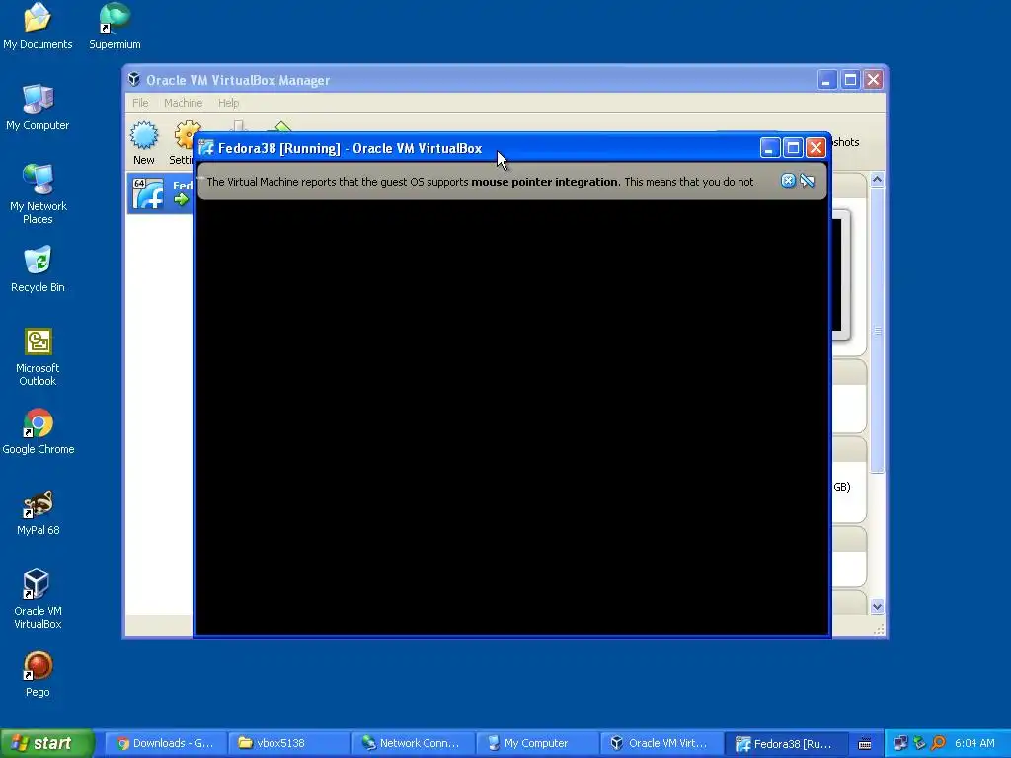Select the Google Chrome desktop shortcut
The image size is (1011, 758).
pyautogui.click(x=39, y=431)
